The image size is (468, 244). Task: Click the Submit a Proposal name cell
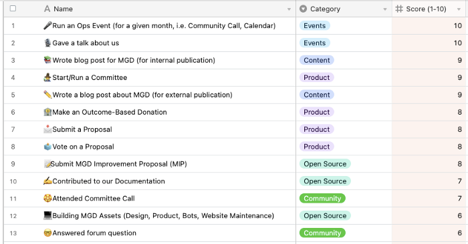tap(168, 129)
